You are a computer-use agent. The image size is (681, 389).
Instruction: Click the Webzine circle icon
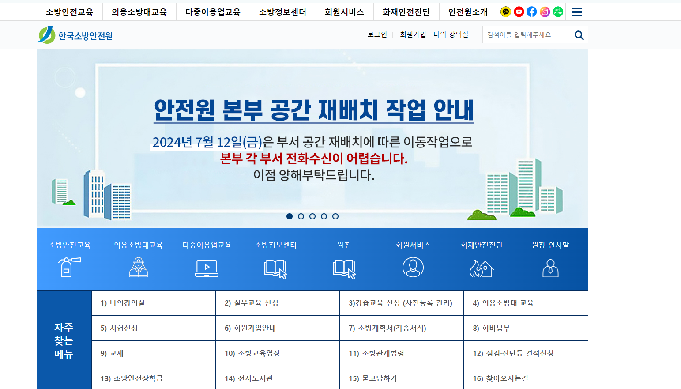(558, 12)
